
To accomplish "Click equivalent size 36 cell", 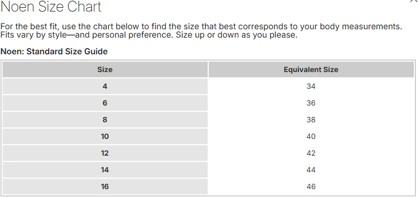I will point(311,103).
